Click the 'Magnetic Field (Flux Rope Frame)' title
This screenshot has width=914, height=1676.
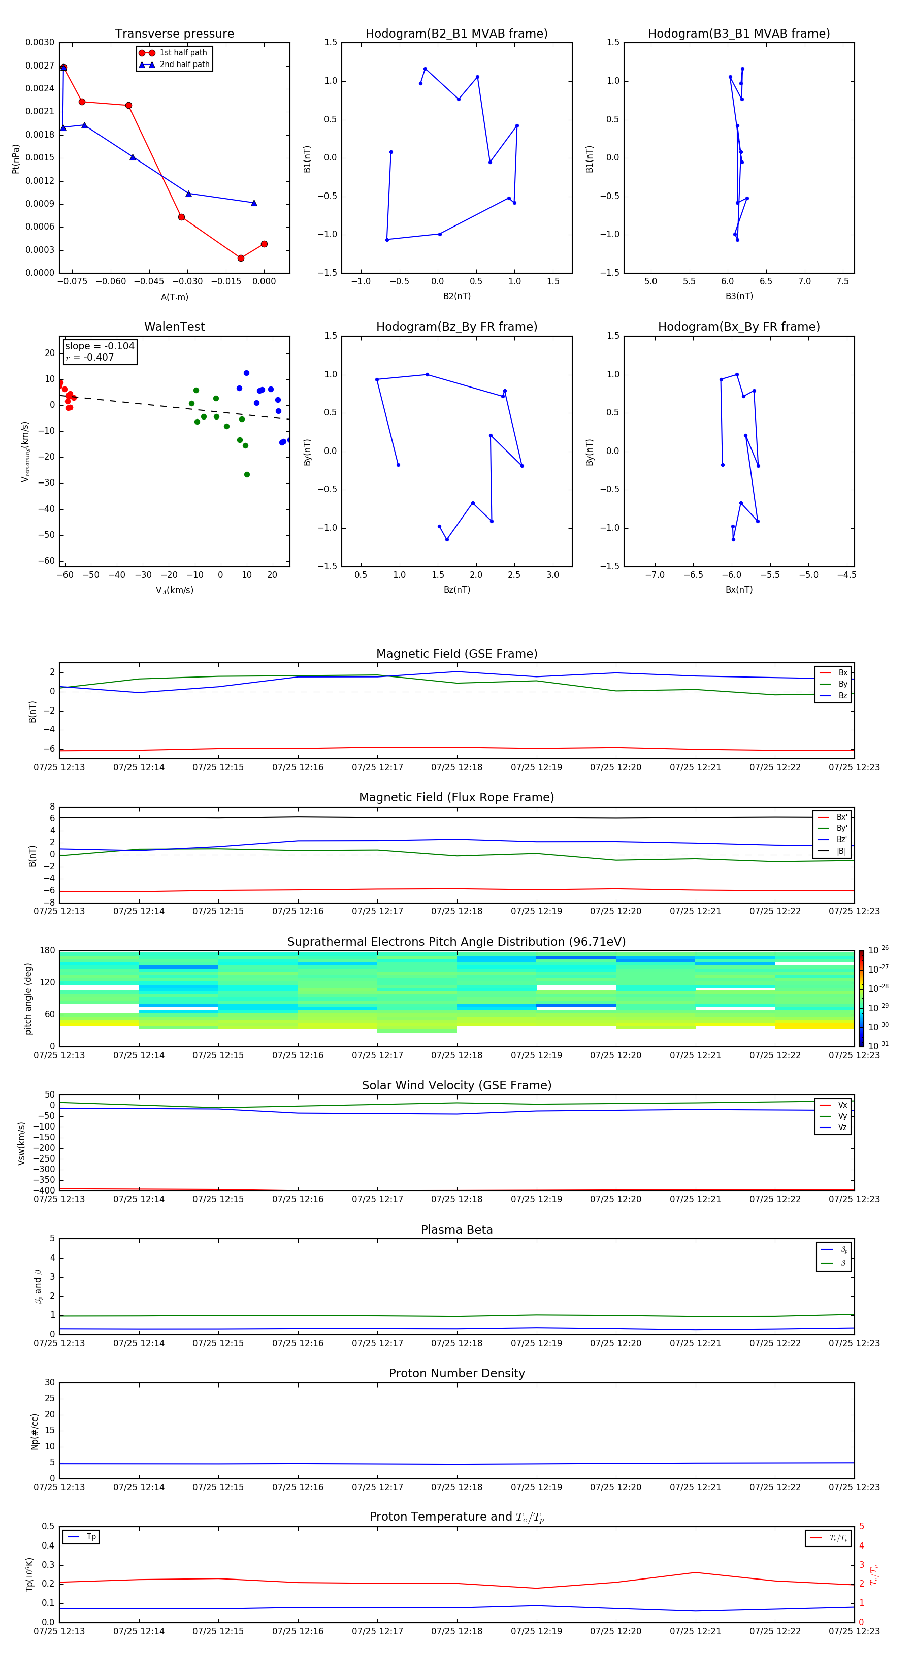point(456,798)
